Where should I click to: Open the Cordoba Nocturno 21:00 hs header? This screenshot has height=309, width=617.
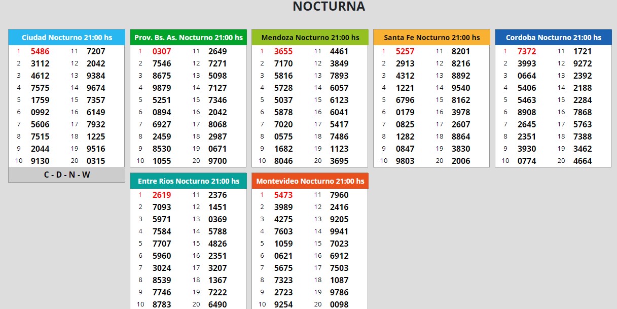tap(553, 38)
